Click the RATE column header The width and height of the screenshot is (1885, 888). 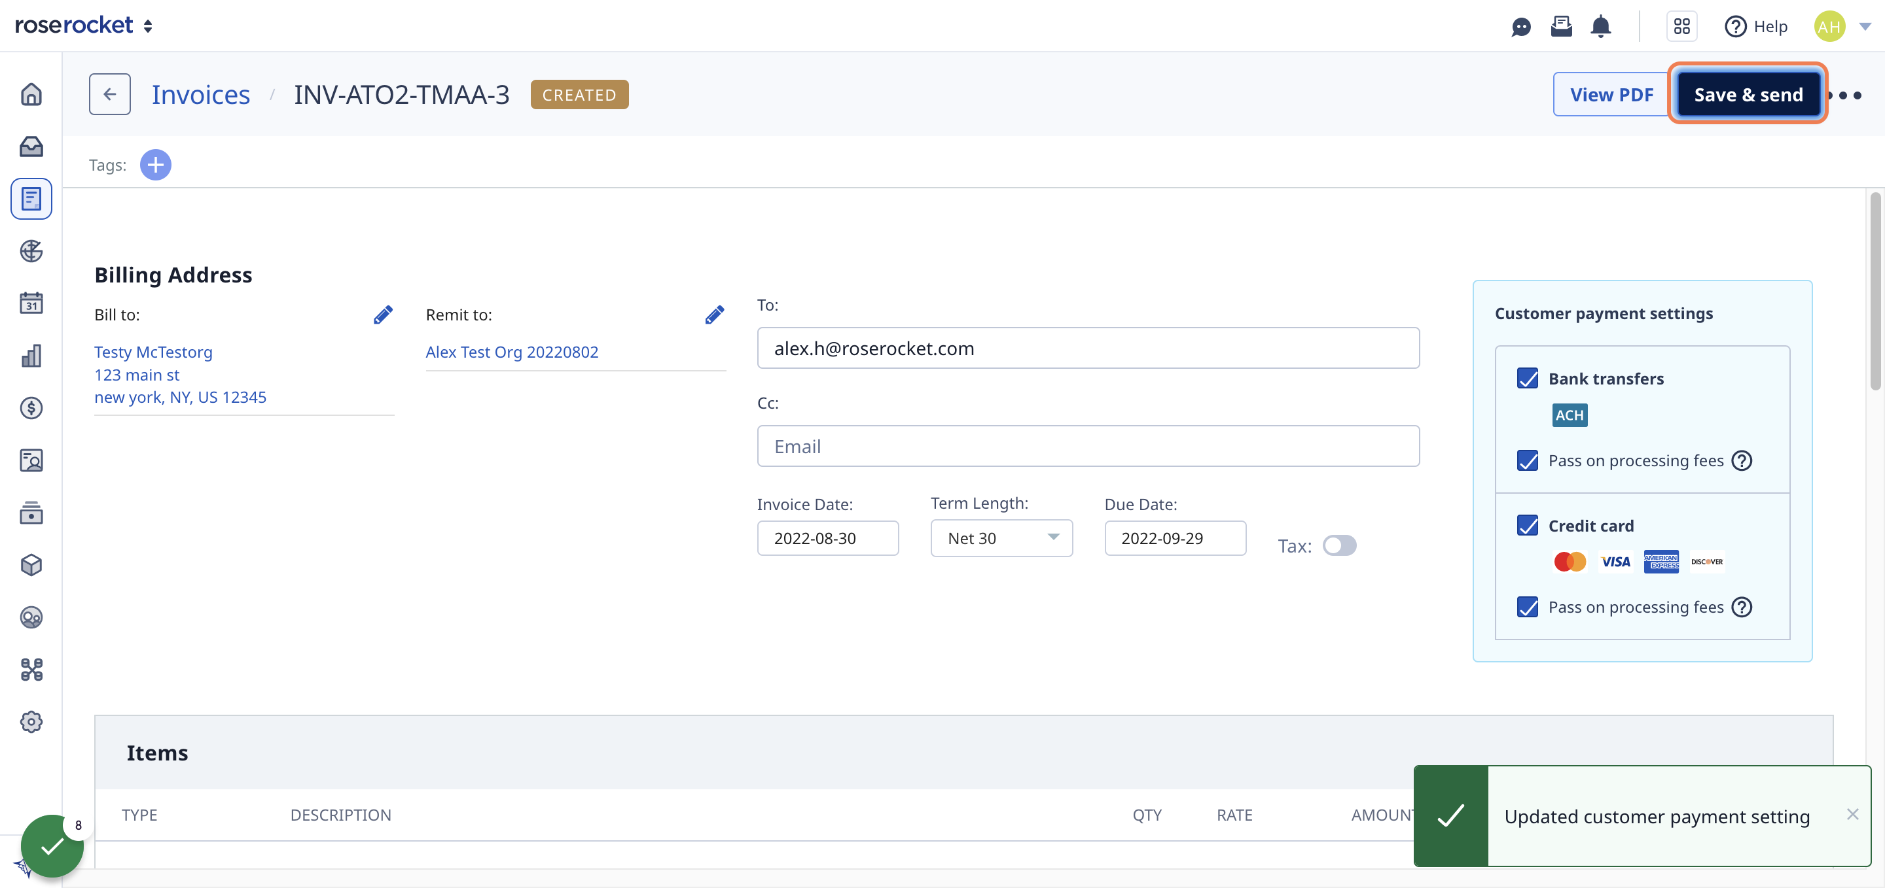1234,815
